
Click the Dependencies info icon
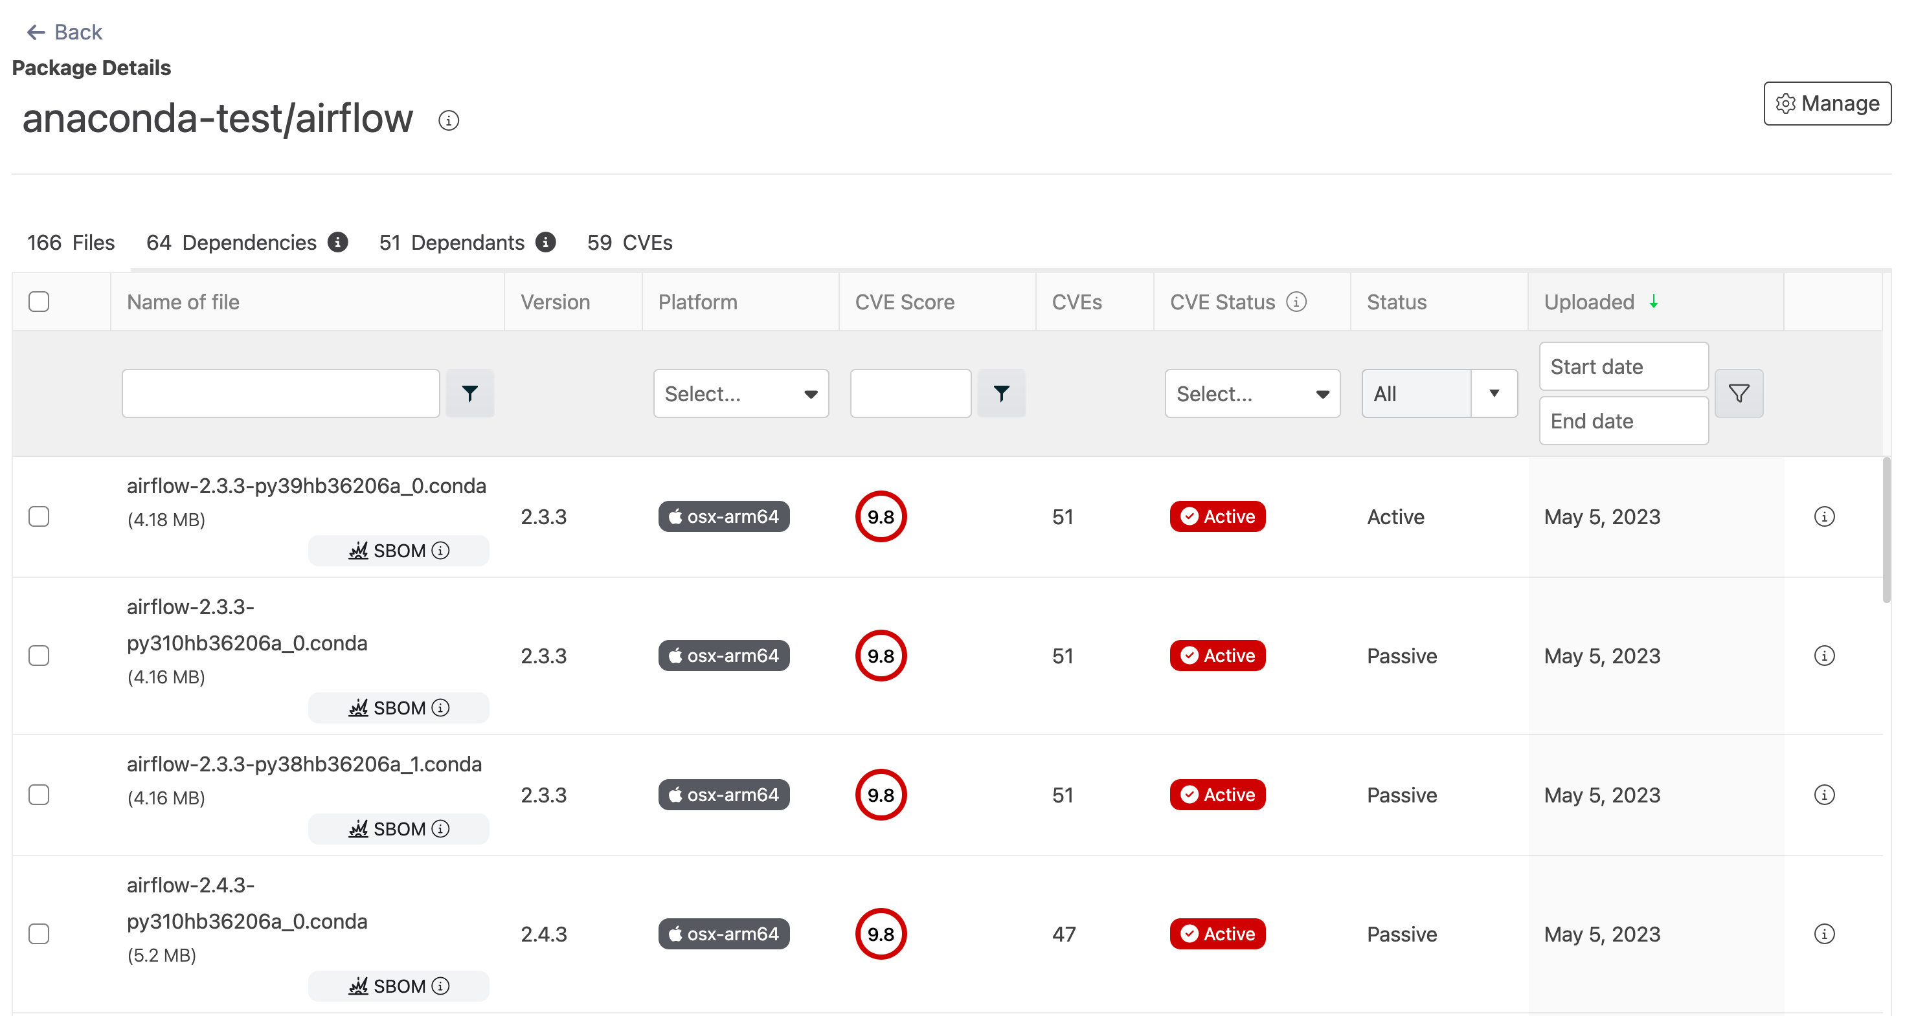click(x=338, y=243)
